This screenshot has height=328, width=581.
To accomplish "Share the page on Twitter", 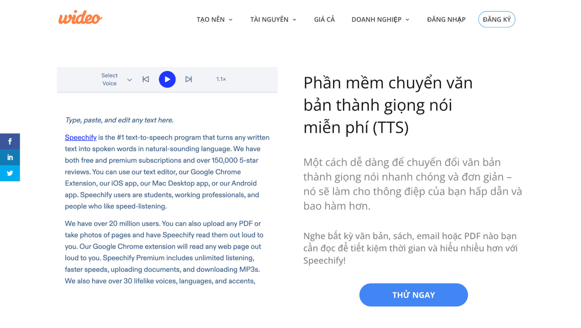I will (x=10, y=173).
